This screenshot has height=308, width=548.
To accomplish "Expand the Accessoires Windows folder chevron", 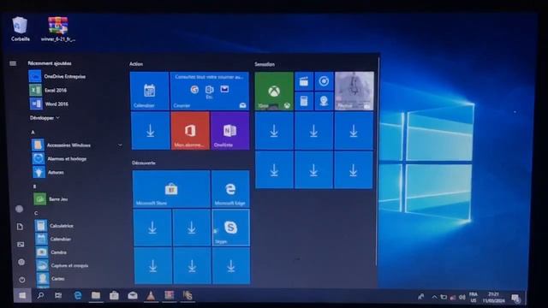I will tap(120, 145).
